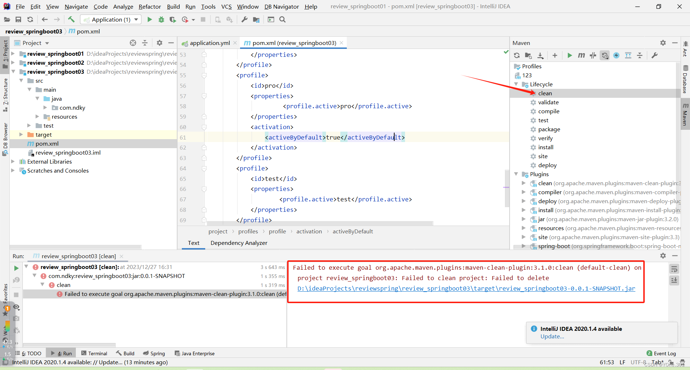
Task: Open the Database side panel tab
Action: pyautogui.click(x=685, y=79)
